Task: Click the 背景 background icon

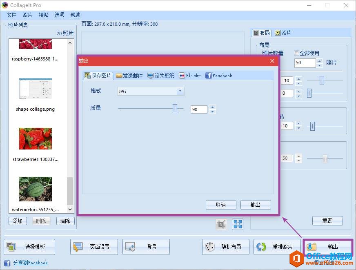Action: (x=131, y=246)
